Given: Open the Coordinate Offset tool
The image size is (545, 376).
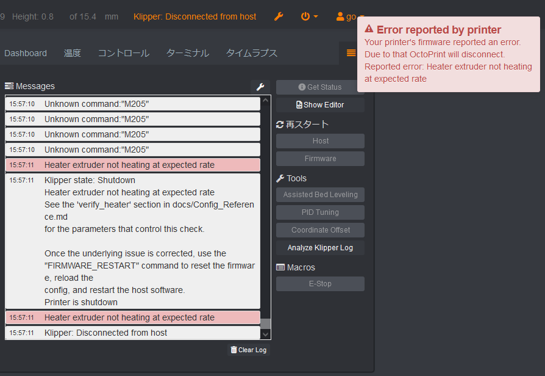Looking at the screenshot, I should coord(320,230).
